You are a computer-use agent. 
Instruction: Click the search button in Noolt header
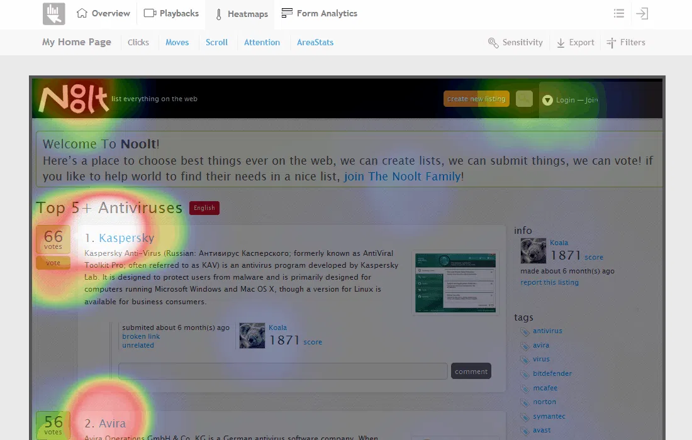click(524, 99)
